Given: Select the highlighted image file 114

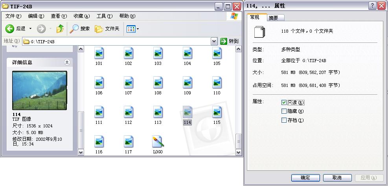Looking at the screenshot, I should [x=188, y=115].
